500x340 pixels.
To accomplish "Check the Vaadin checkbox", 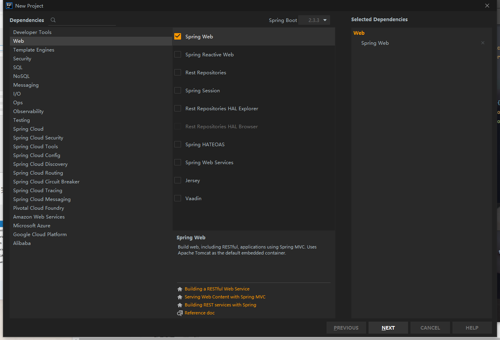I will (x=178, y=198).
